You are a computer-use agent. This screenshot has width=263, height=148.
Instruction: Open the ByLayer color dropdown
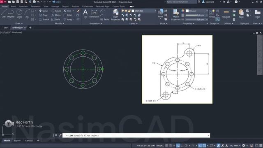(x=197, y=11)
